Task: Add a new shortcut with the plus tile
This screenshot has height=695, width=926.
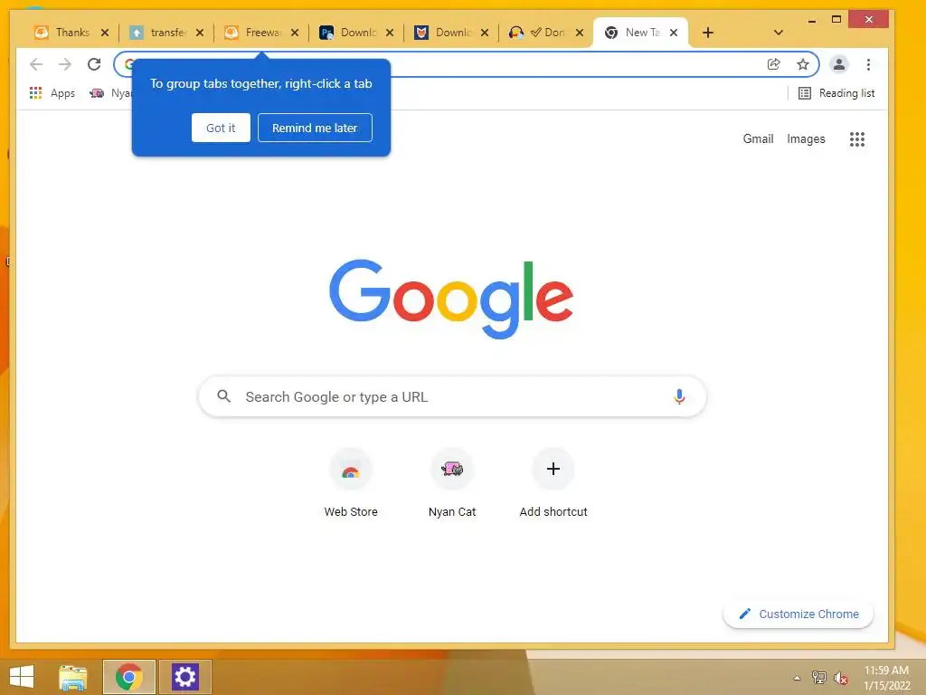Action: [x=553, y=469]
